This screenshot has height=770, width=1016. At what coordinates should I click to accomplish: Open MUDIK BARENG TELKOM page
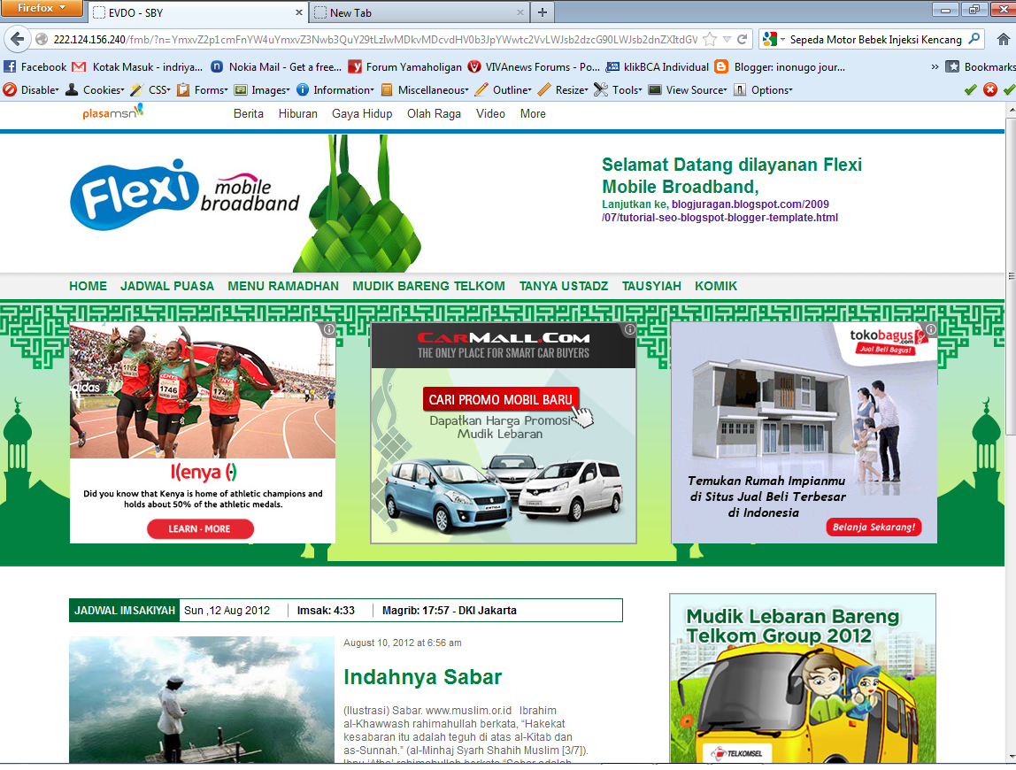428,286
